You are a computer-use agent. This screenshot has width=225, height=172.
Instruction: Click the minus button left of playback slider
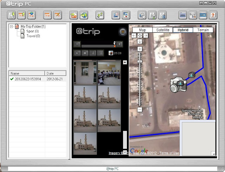(x=77, y=44)
